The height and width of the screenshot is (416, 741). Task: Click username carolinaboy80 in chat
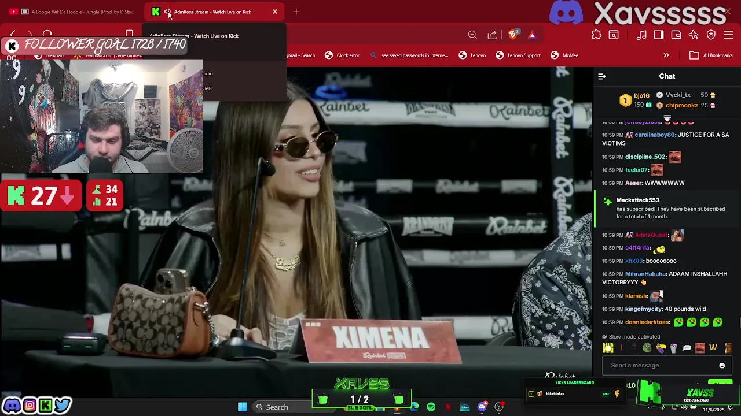(x=655, y=135)
